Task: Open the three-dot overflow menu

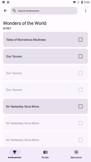Action: [85, 11]
